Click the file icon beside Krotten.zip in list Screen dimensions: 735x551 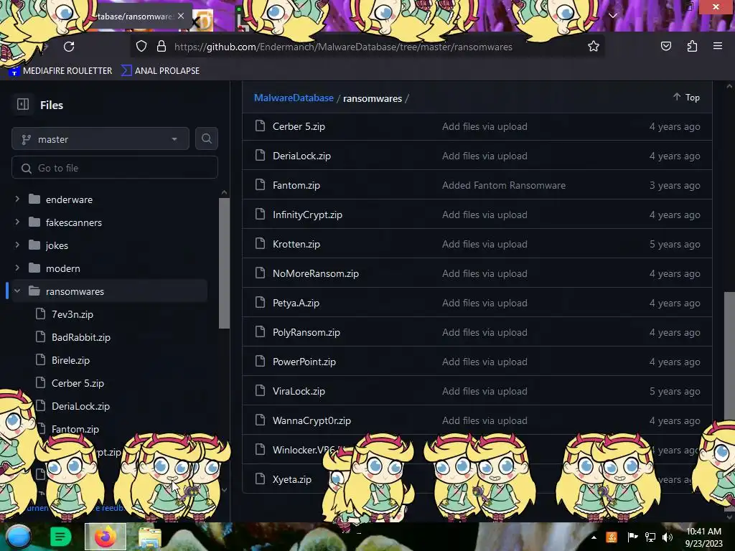pyautogui.click(x=260, y=243)
